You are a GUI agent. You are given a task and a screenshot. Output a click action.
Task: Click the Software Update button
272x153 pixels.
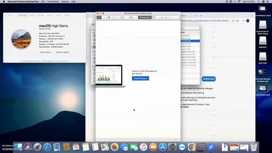(63, 52)
